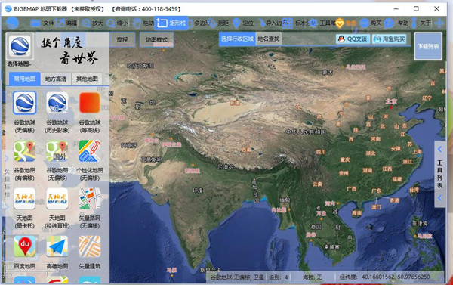Select 个性化地图 (无偏移) map source
453x285 pixels.
click(90, 160)
